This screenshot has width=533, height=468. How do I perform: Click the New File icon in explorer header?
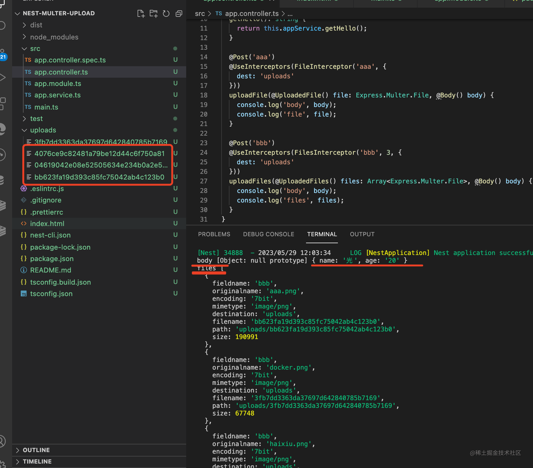(141, 13)
